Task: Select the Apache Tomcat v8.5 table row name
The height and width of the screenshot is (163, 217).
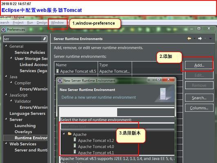Action: coord(78,71)
